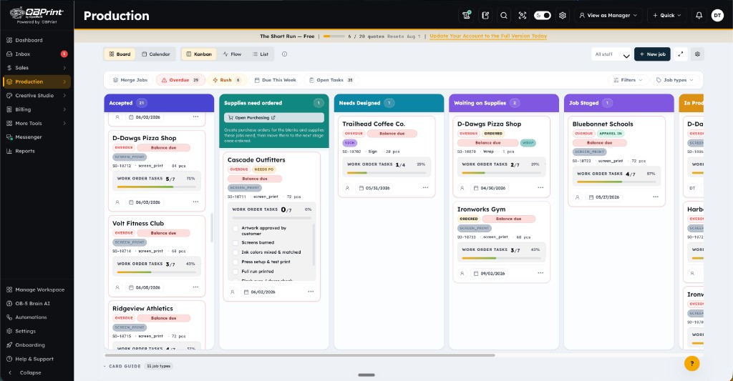
Task: Open the top bar gear settings icon
Action: (563, 16)
